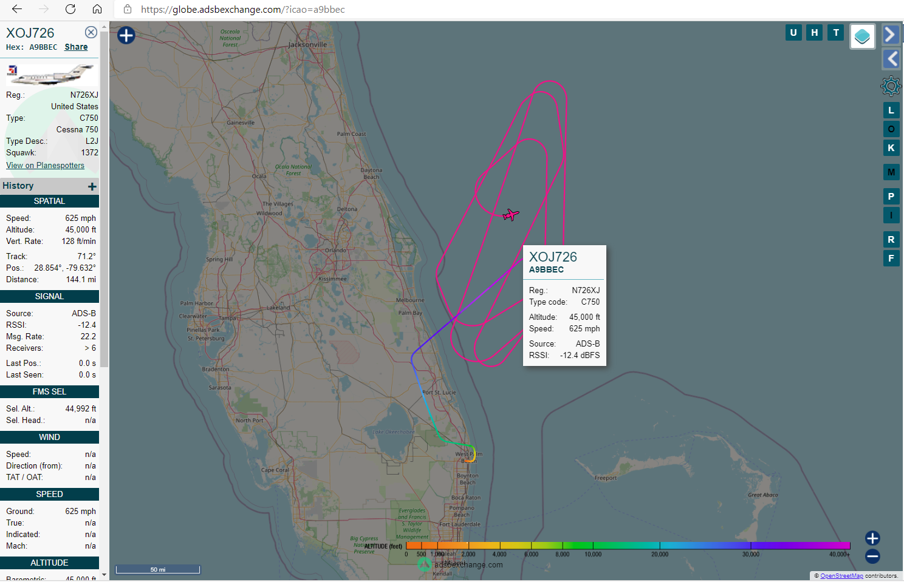Toggle the U map button
The width and height of the screenshot is (904, 582).
pos(793,33)
